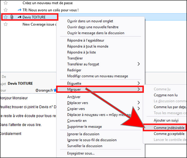Choose Rediriger from the context menu
This screenshot has height=158, width=187.
74,70
